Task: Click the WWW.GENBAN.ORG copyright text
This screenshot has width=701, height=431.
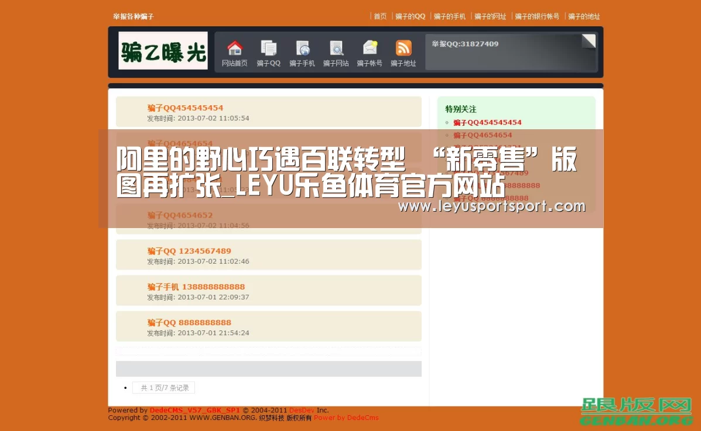Action: (x=223, y=418)
